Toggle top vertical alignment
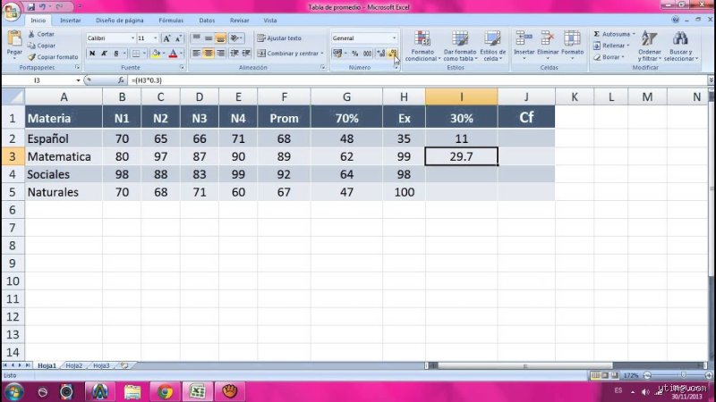 click(x=196, y=38)
